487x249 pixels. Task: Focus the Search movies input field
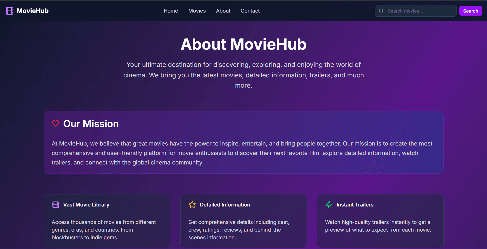pos(420,11)
